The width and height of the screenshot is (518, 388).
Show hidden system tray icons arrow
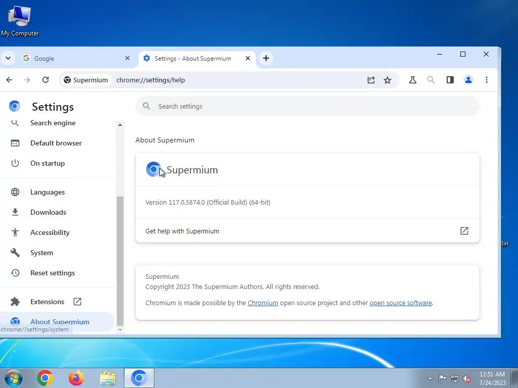tap(430, 378)
